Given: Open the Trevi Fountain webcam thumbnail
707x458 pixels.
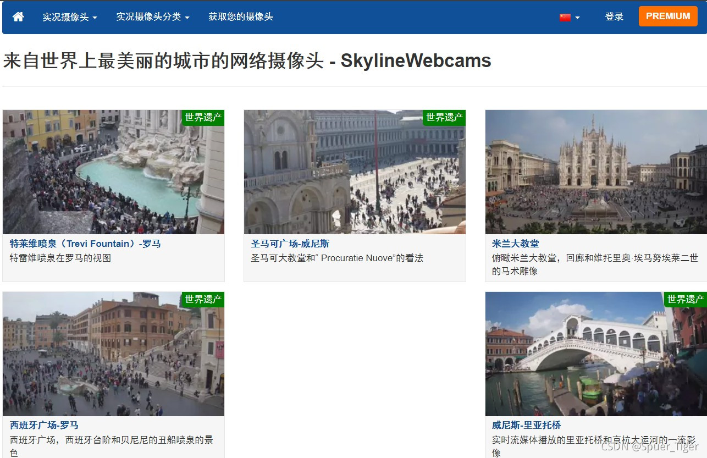Looking at the screenshot, I should pyautogui.click(x=113, y=172).
